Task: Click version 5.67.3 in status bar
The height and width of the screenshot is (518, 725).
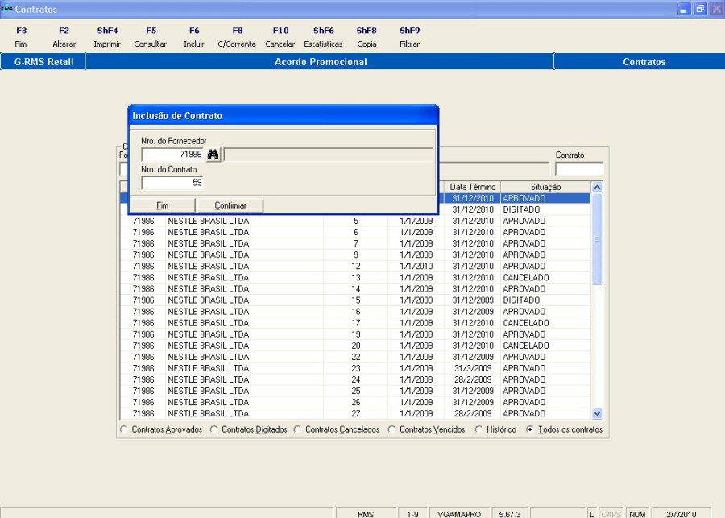Action: tap(510, 514)
